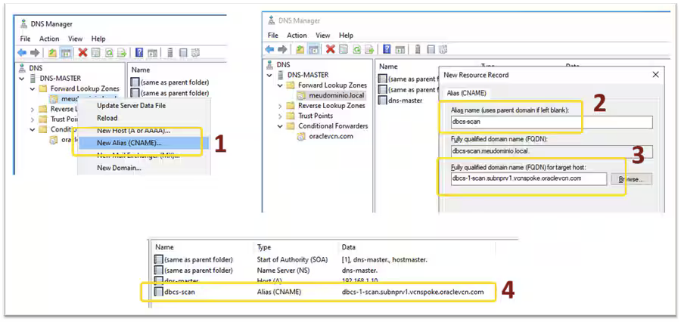The image size is (681, 322).
Task: Click server tower icon in context-menu window toolbar
Action: pyautogui.click(x=169, y=53)
